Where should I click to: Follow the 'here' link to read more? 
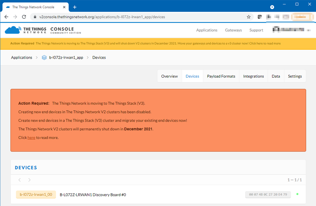[x=31, y=138]
